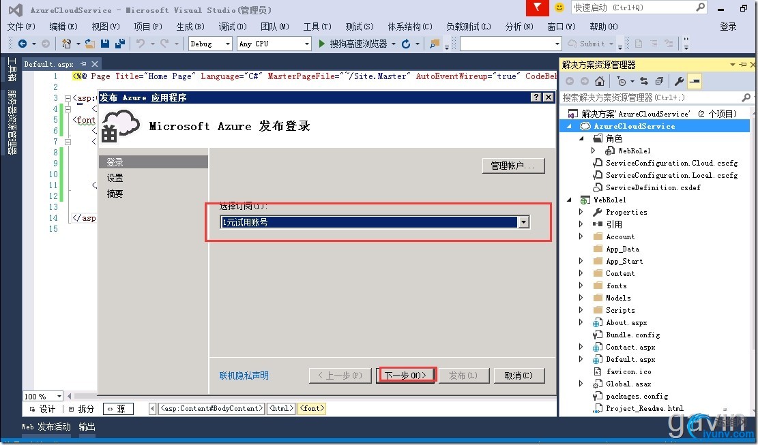The image size is (758, 445).
Task: Select packages.config in Solution Explorer
Action: click(x=637, y=396)
